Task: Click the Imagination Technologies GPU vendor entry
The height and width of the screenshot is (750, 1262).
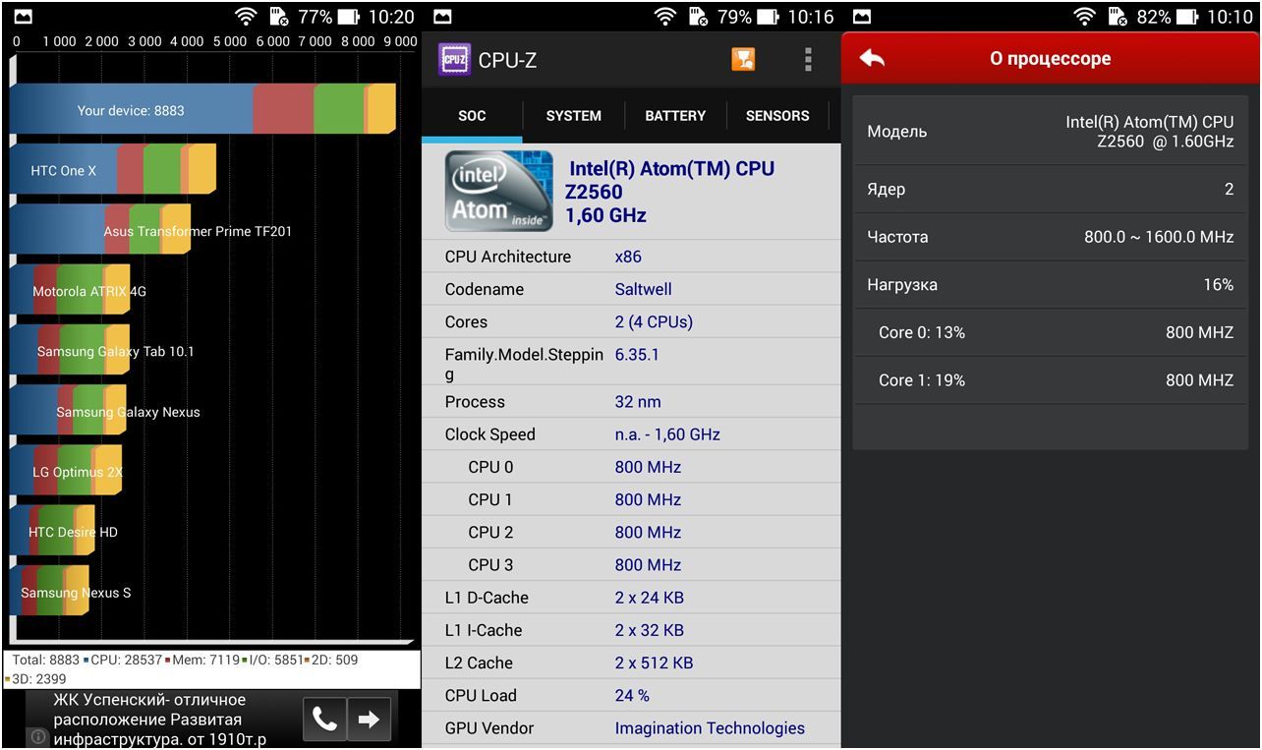Action: 710,728
